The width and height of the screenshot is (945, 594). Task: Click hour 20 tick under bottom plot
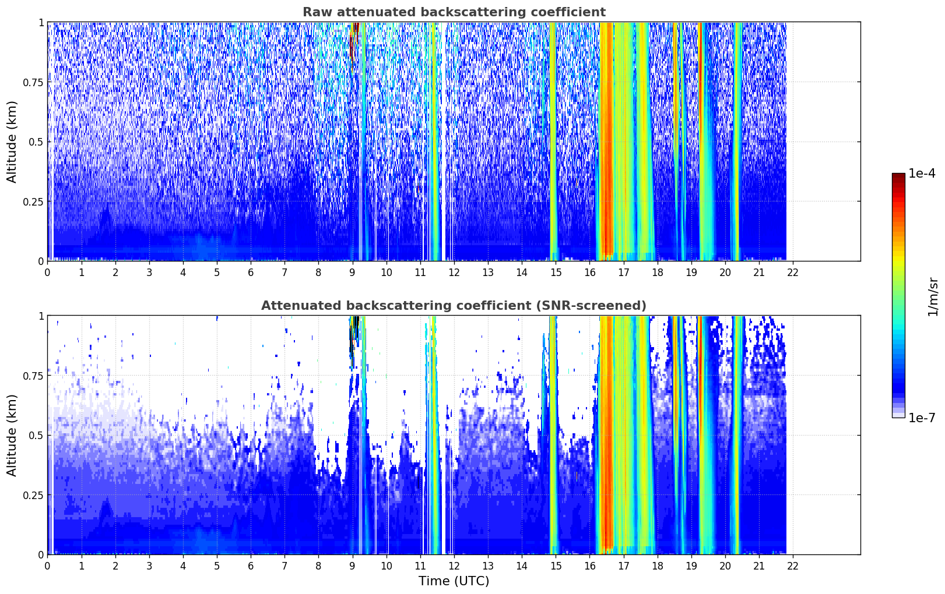click(725, 565)
